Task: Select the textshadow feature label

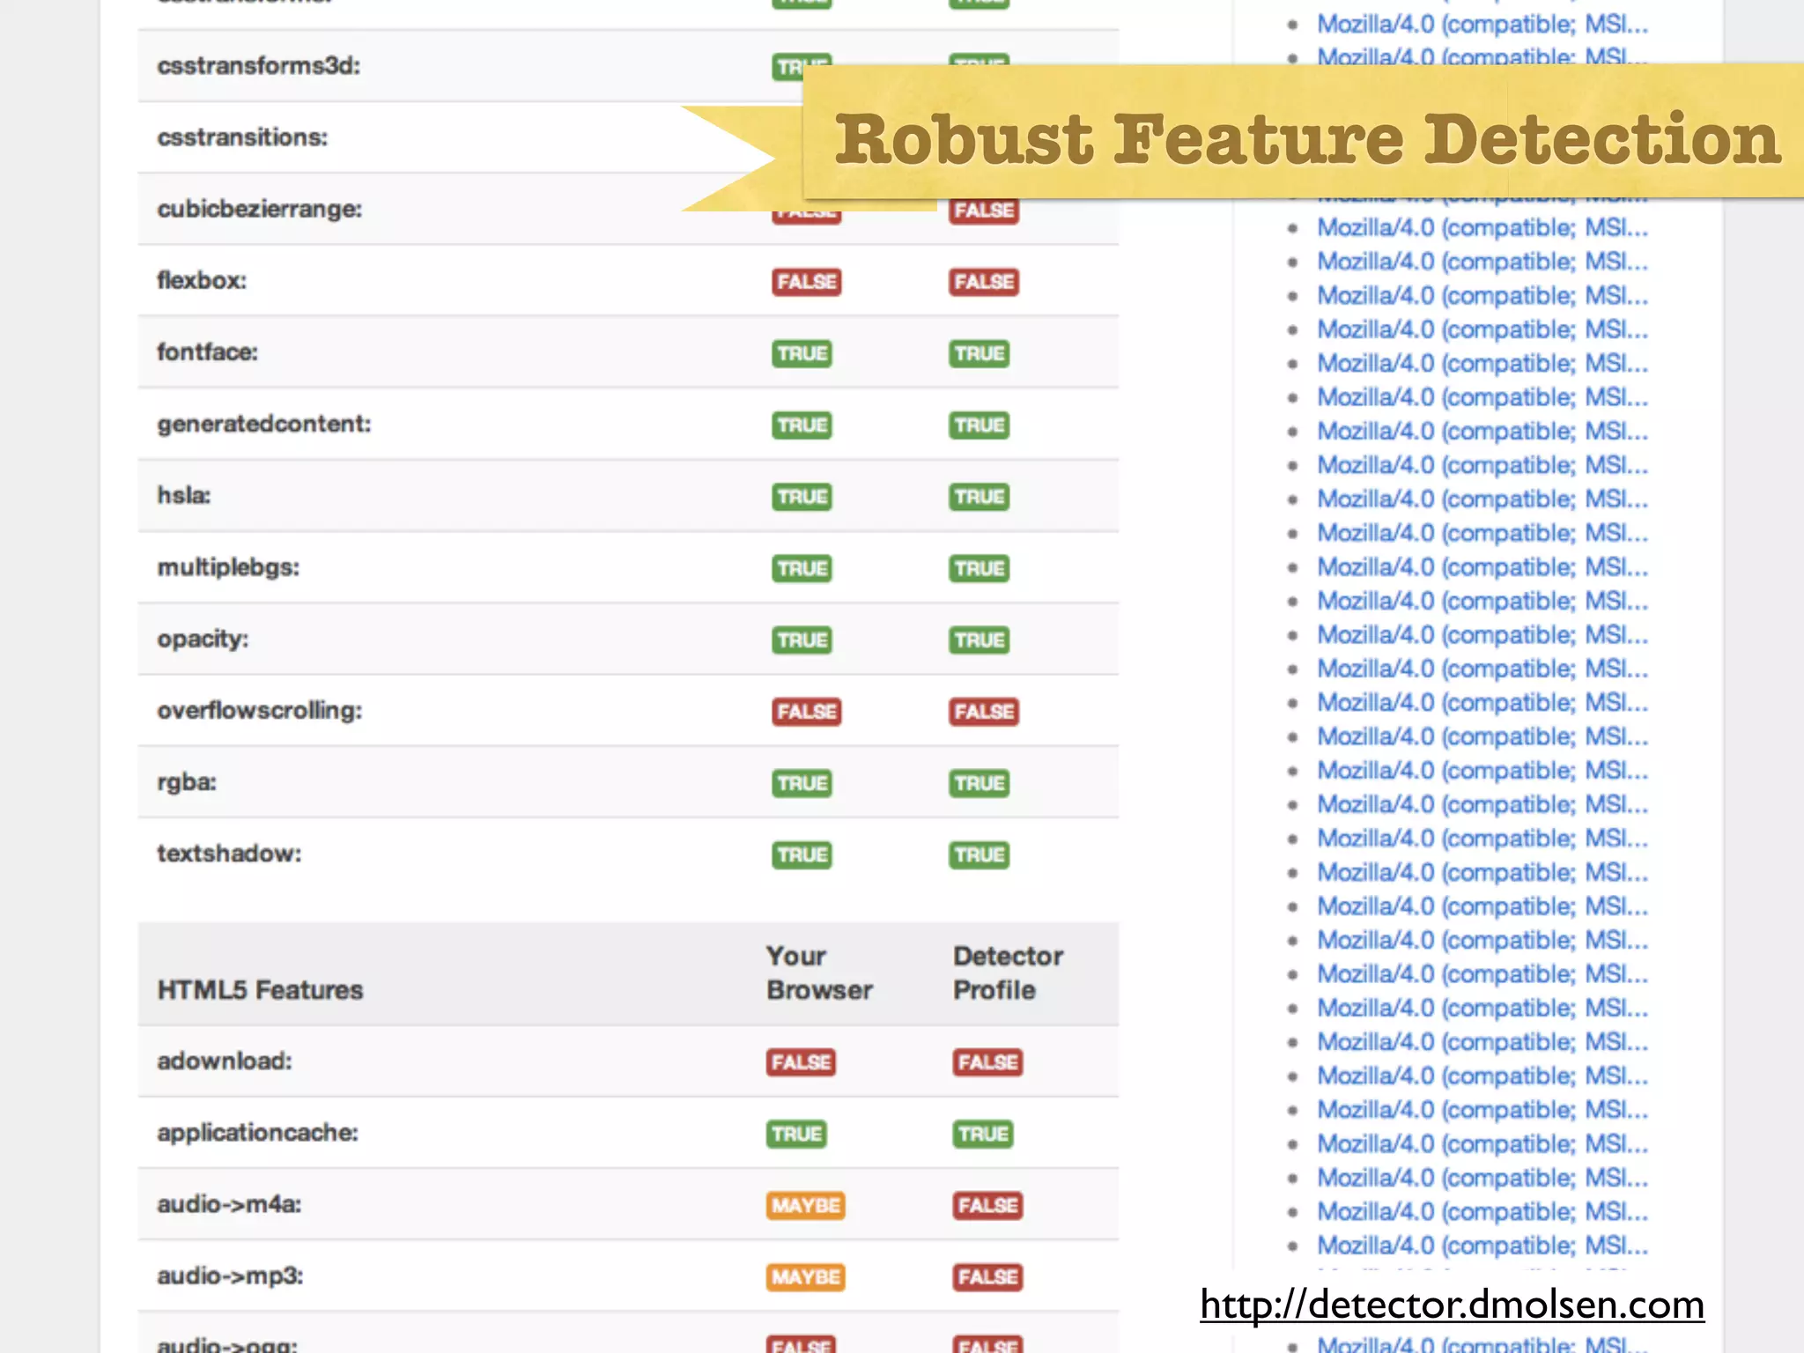Action: tap(229, 854)
